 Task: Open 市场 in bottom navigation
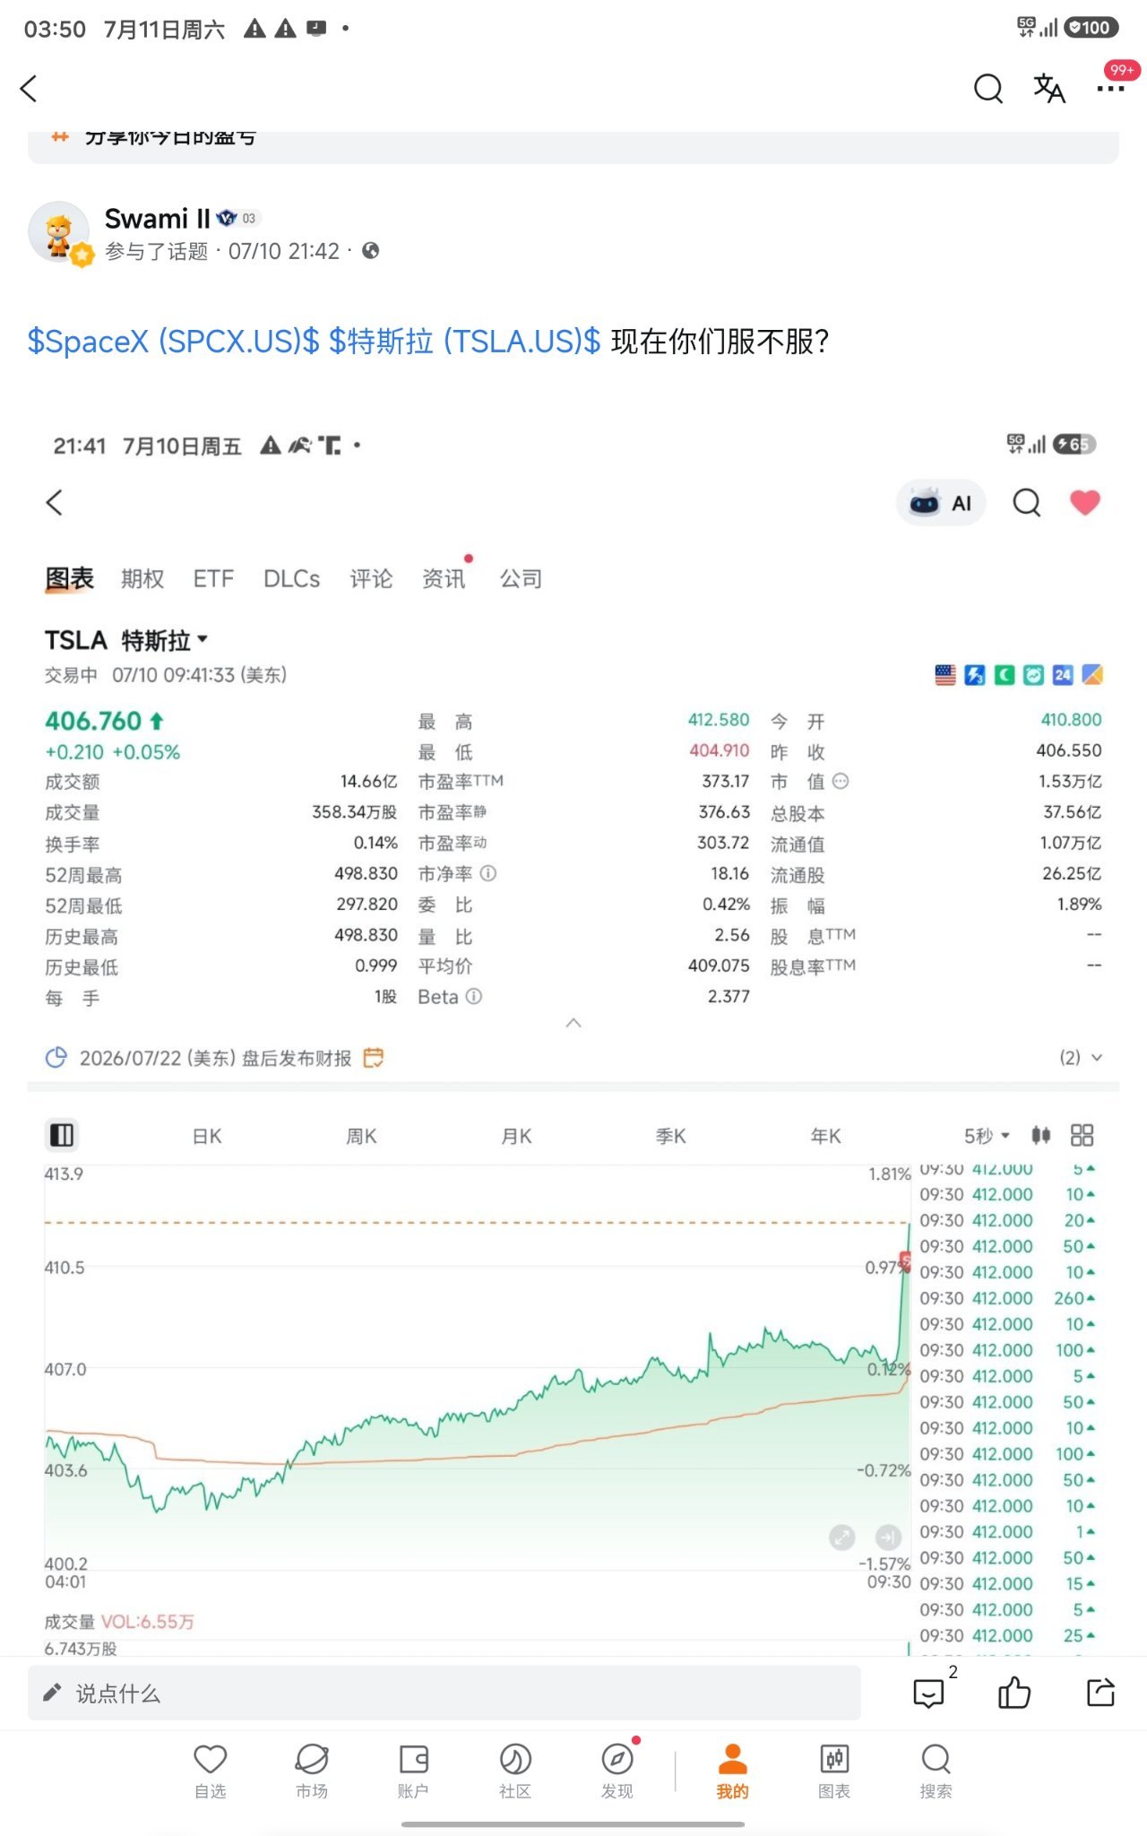[x=312, y=1771]
